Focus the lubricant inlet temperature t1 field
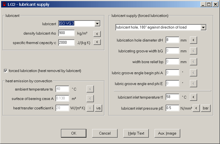 click(172, 97)
